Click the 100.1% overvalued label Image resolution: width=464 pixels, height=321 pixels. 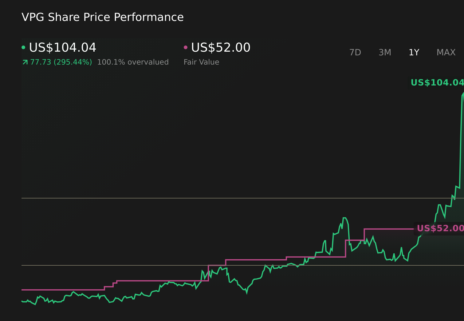[x=133, y=62]
